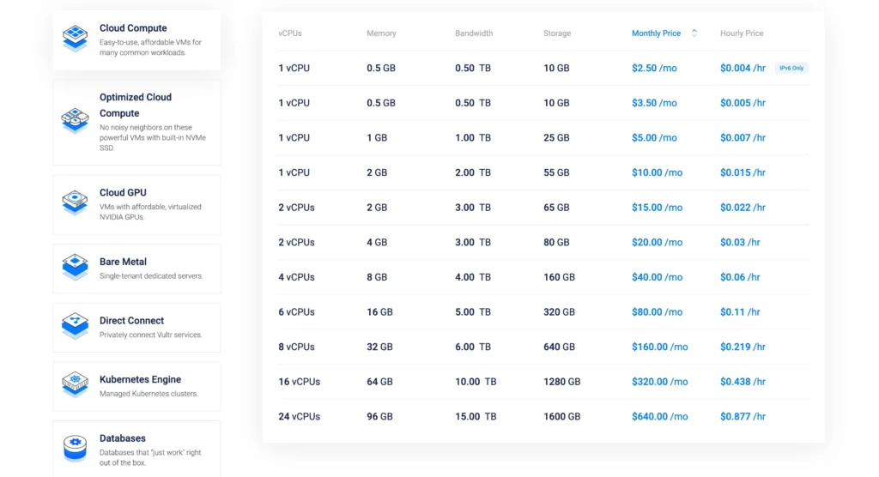Open the Databases category title
The image size is (879, 477).
click(x=122, y=438)
